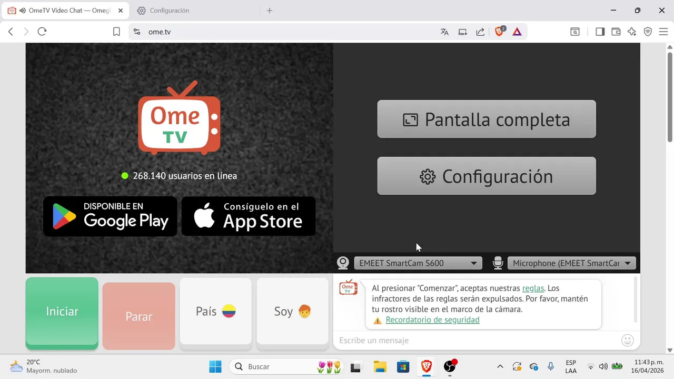Click the cast media icon in address bar
The image size is (674, 379).
point(462,32)
